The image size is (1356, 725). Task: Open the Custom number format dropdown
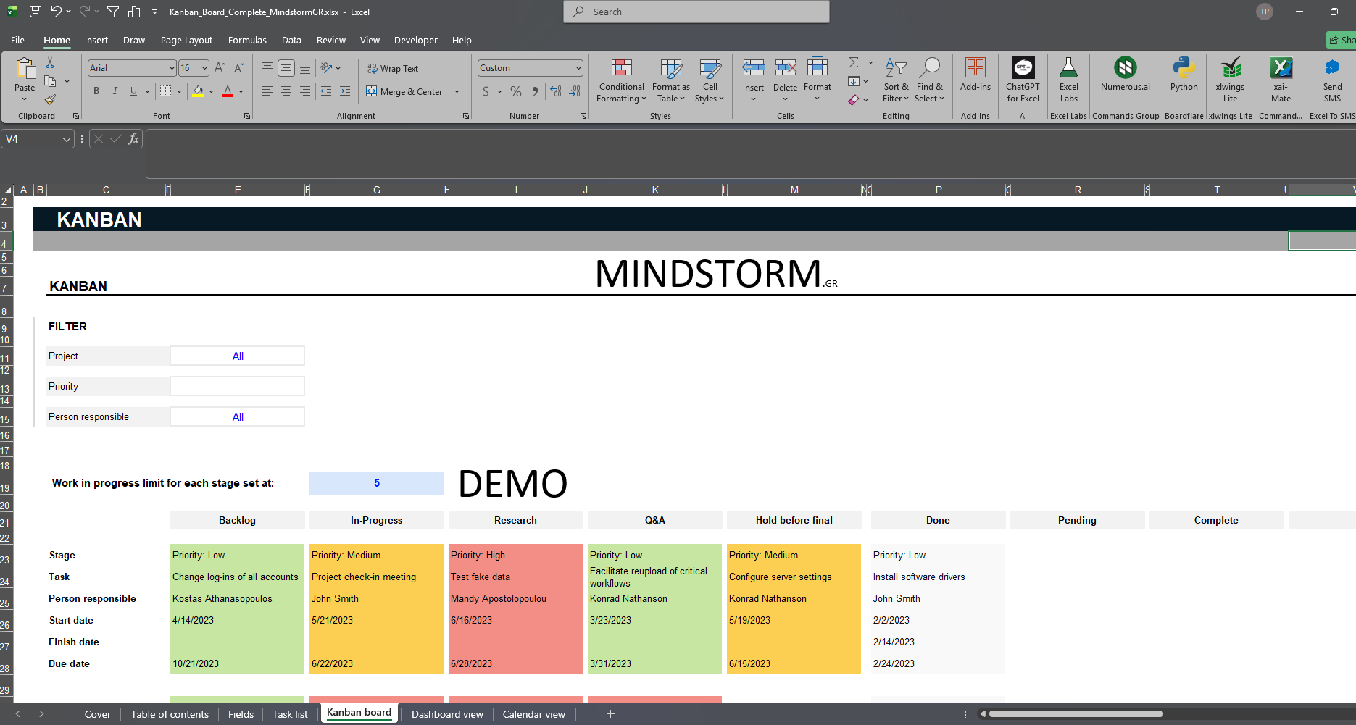pyautogui.click(x=578, y=68)
